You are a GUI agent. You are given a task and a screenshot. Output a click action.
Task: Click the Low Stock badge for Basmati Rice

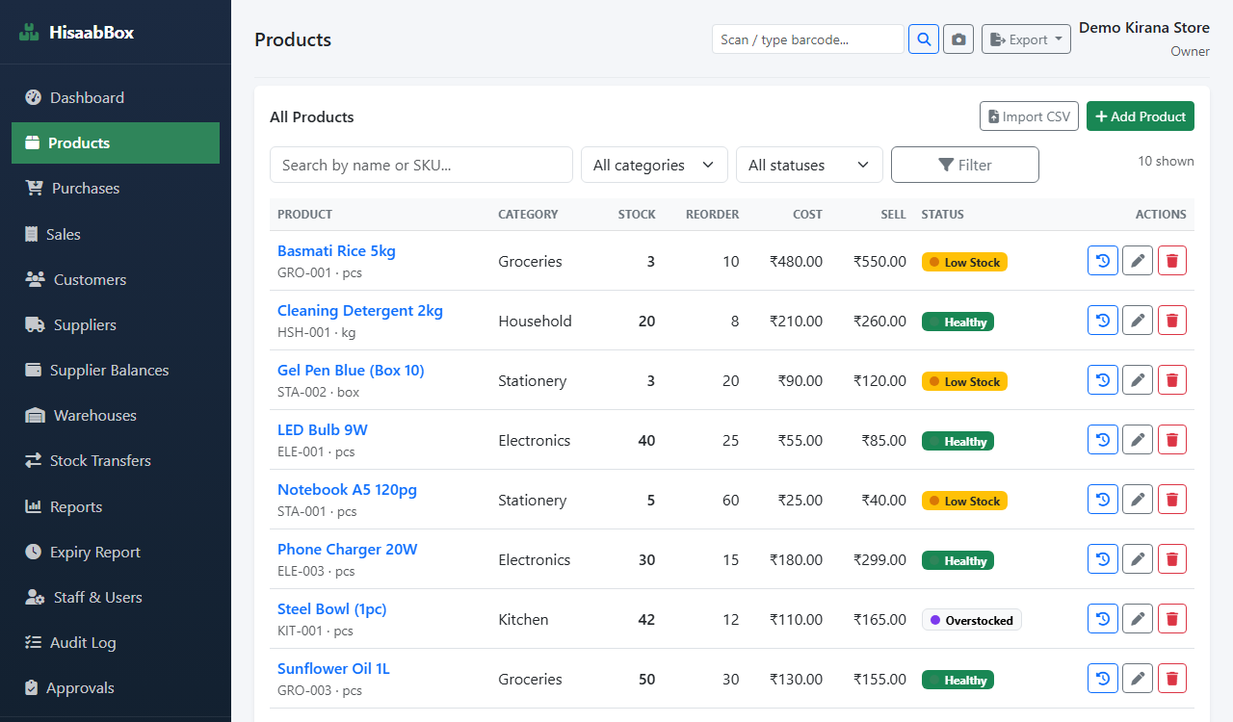pos(964,262)
